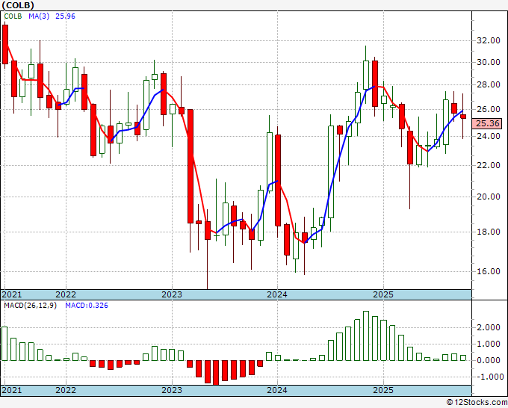This screenshot has width=508, height=408.
Task: Click 2025 on the price chart timeline
Action: point(383,294)
